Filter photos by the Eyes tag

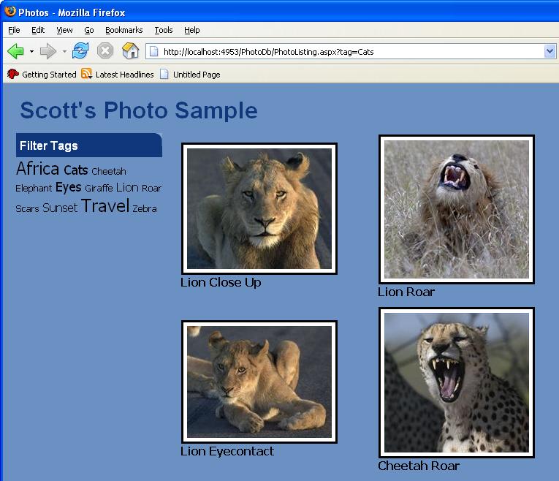coord(69,188)
